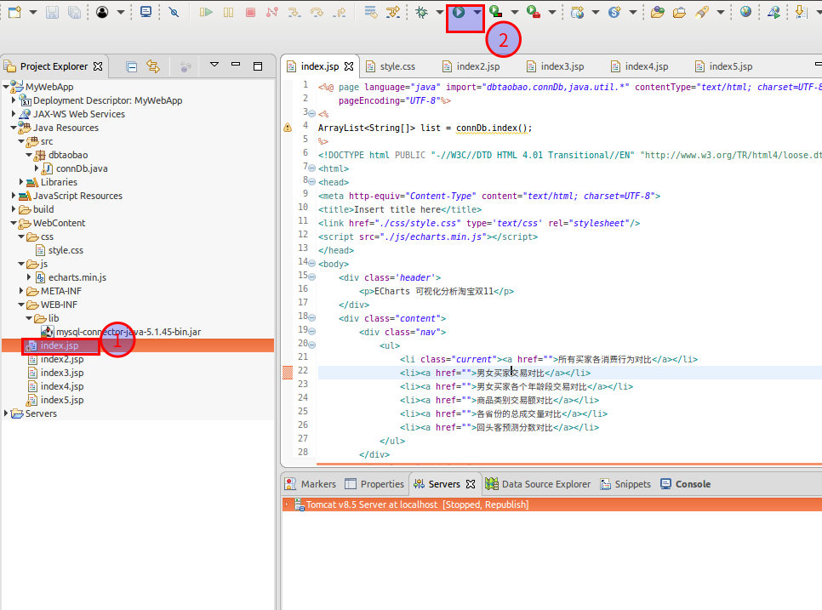Viewport: 822px width, 610px height.
Task: Toggle Link with Editor in Project Explorer
Action: tap(153, 66)
